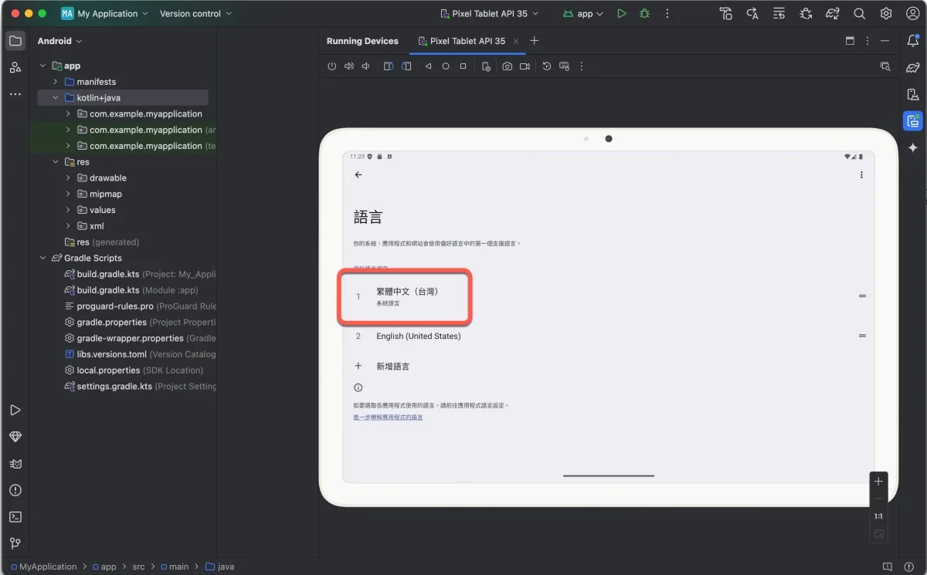The image size is (927, 575).
Task: Select English (United States) language entry
Action: (418, 337)
